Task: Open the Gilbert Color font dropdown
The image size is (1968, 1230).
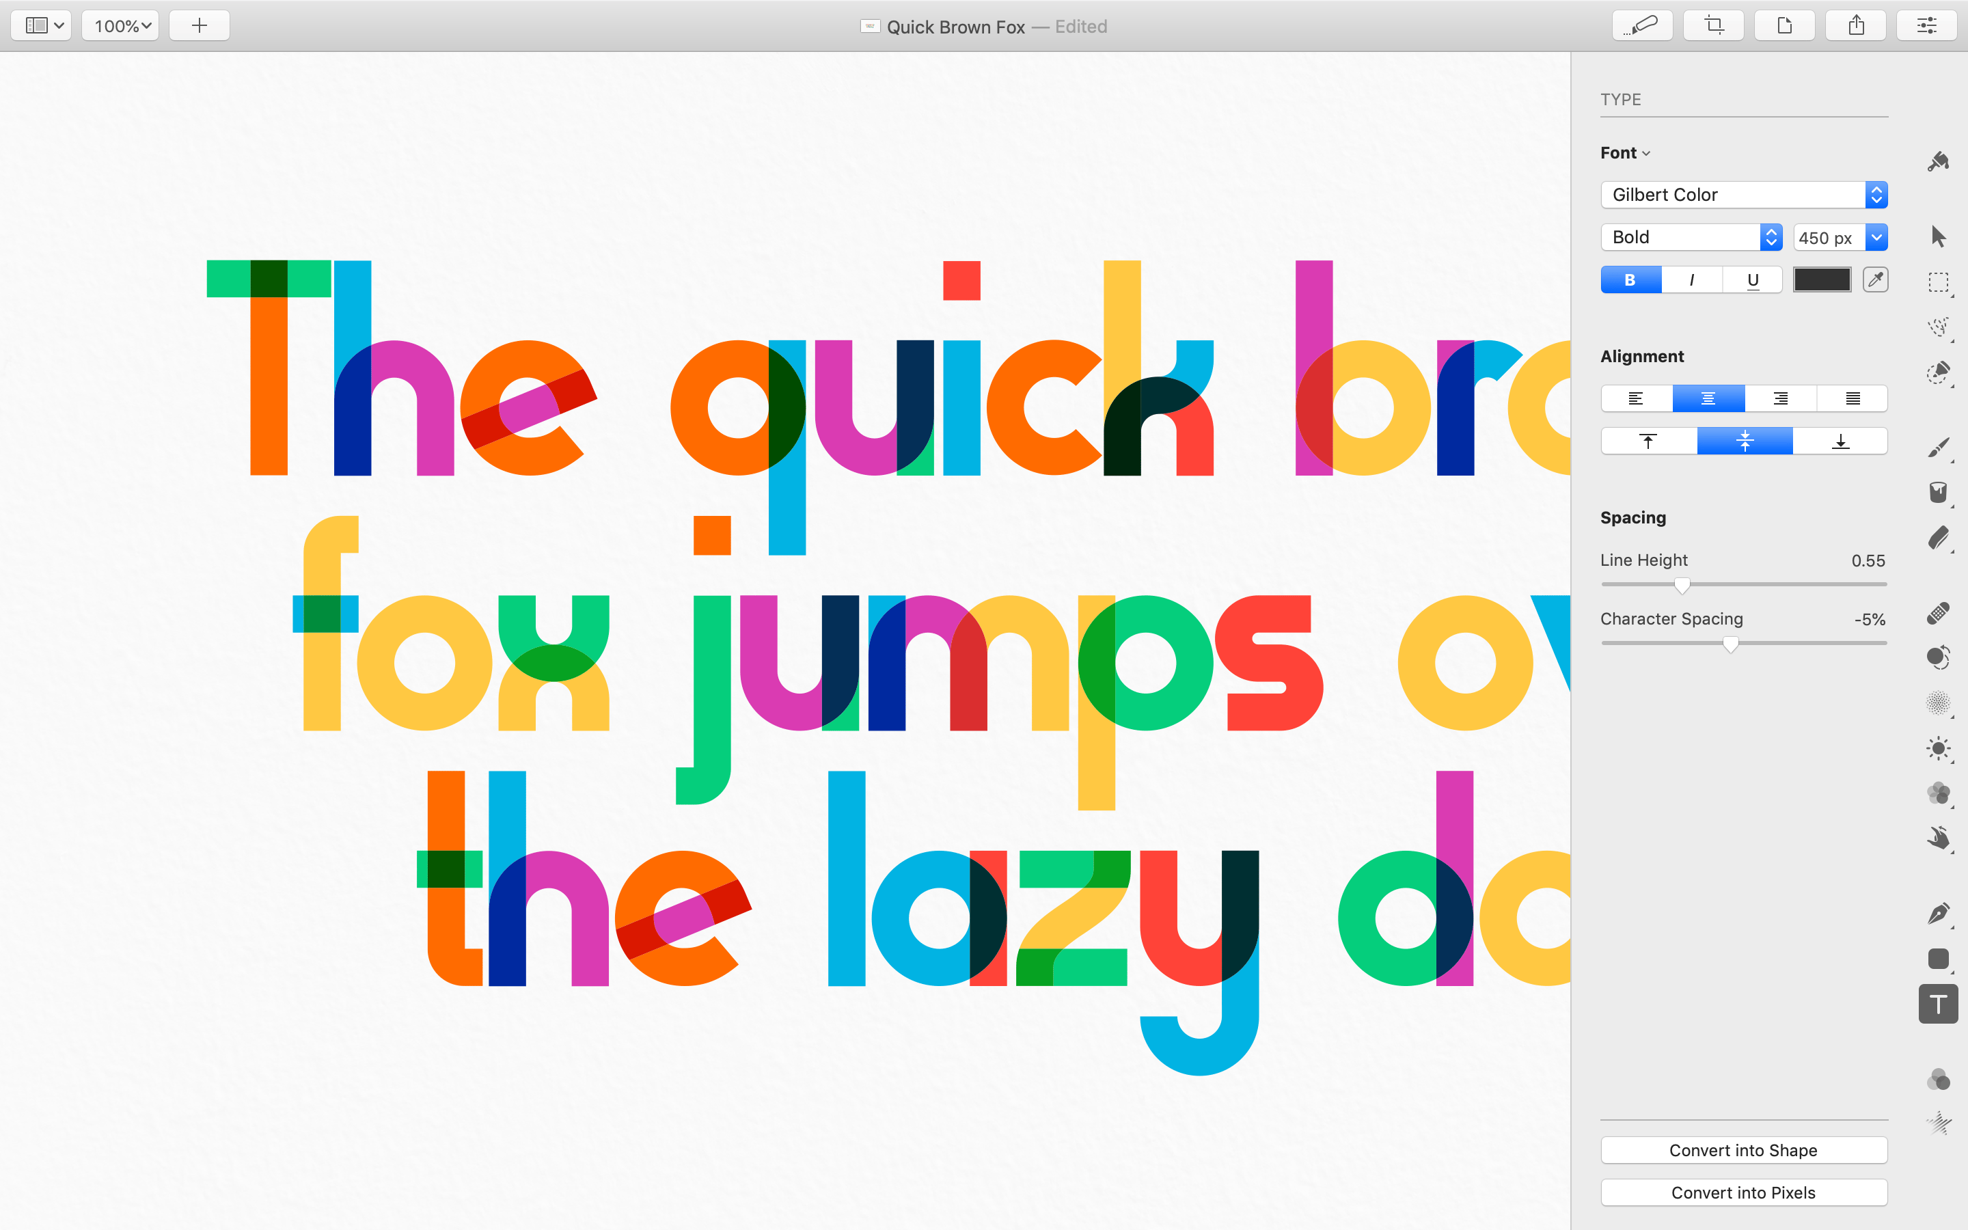Action: 1744,195
